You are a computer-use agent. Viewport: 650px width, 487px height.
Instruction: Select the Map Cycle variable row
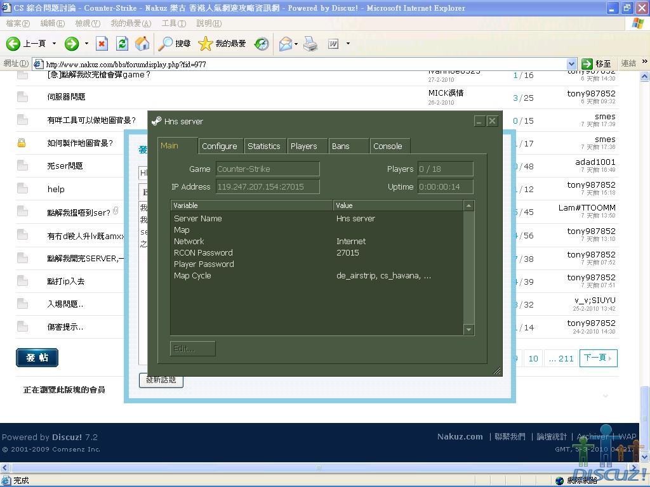317,275
